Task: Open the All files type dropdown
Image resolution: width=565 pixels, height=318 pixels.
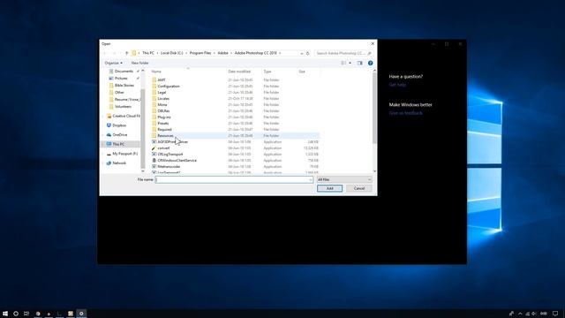Action: tap(344, 179)
